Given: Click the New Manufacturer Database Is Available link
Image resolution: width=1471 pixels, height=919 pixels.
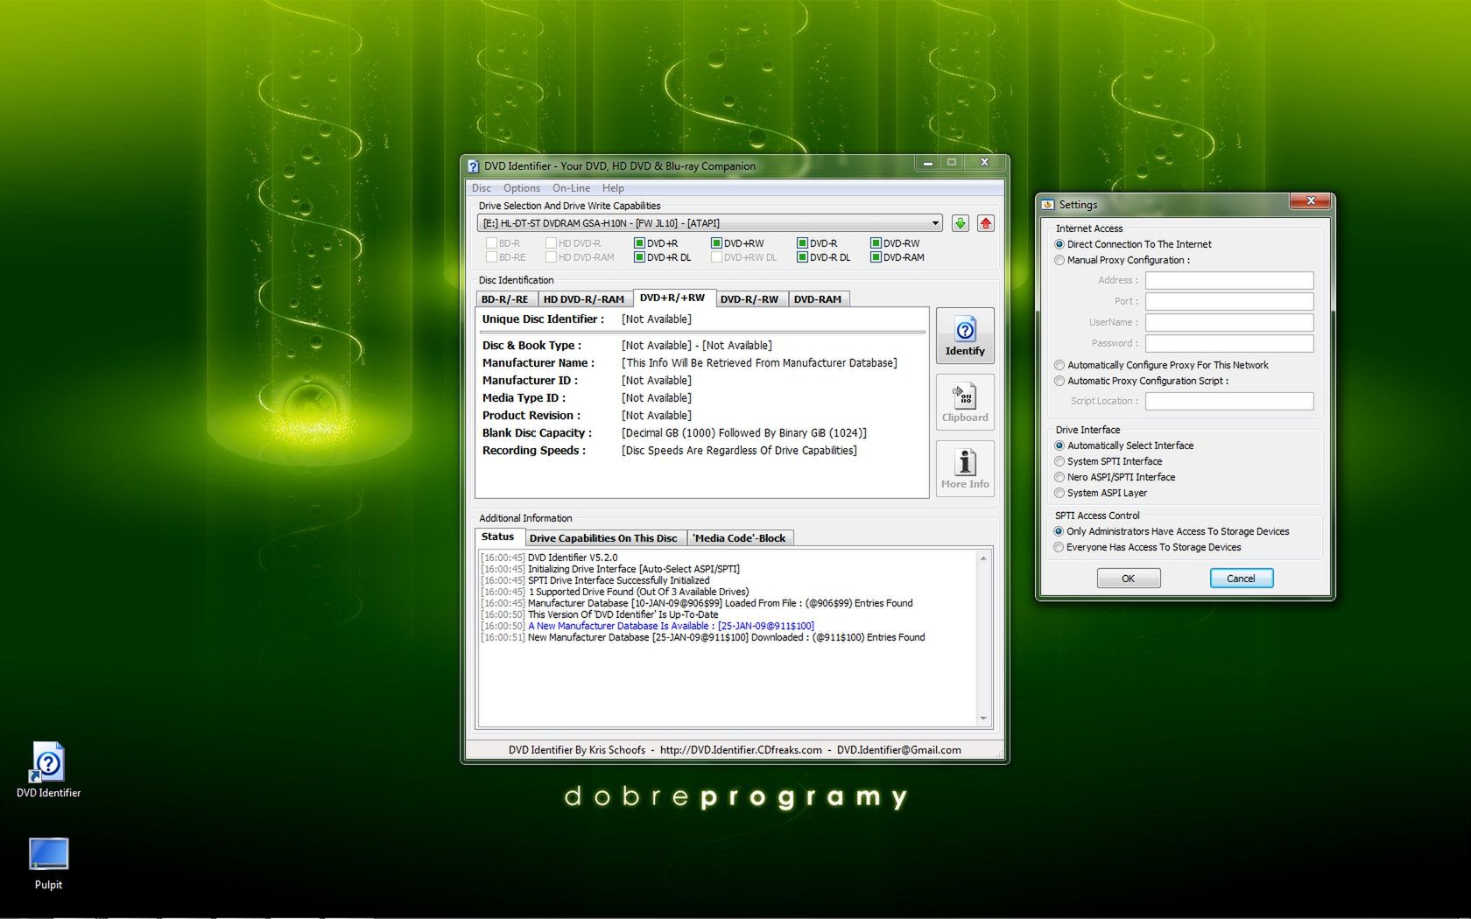Looking at the screenshot, I should click(671, 626).
